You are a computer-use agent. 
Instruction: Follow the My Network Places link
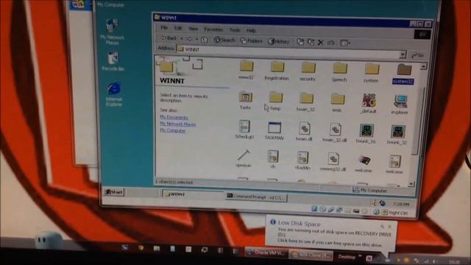pos(178,124)
